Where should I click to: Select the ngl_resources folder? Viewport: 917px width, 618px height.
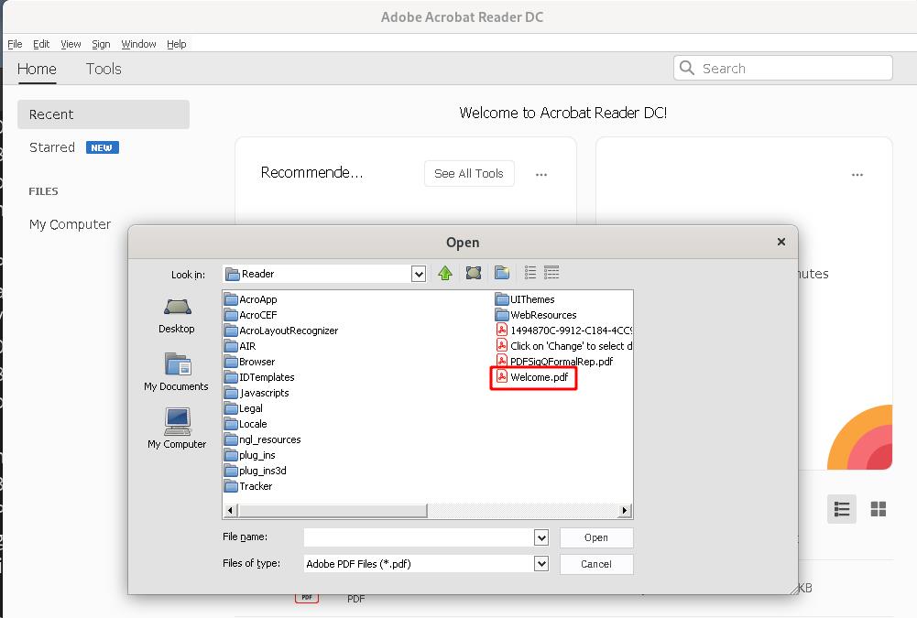pos(263,439)
